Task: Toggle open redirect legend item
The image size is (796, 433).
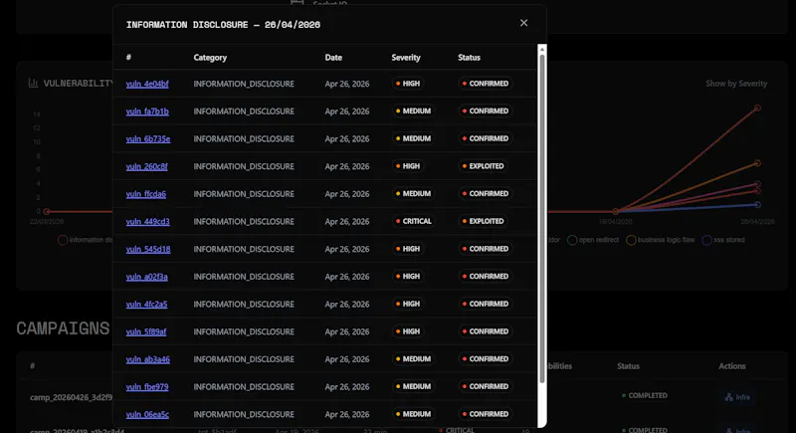Action: click(593, 240)
